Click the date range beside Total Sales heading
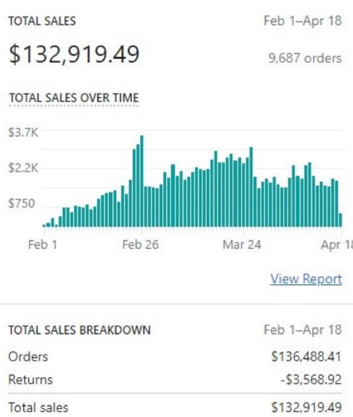The width and height of the screenshot is (353, 417). [302, 21]
